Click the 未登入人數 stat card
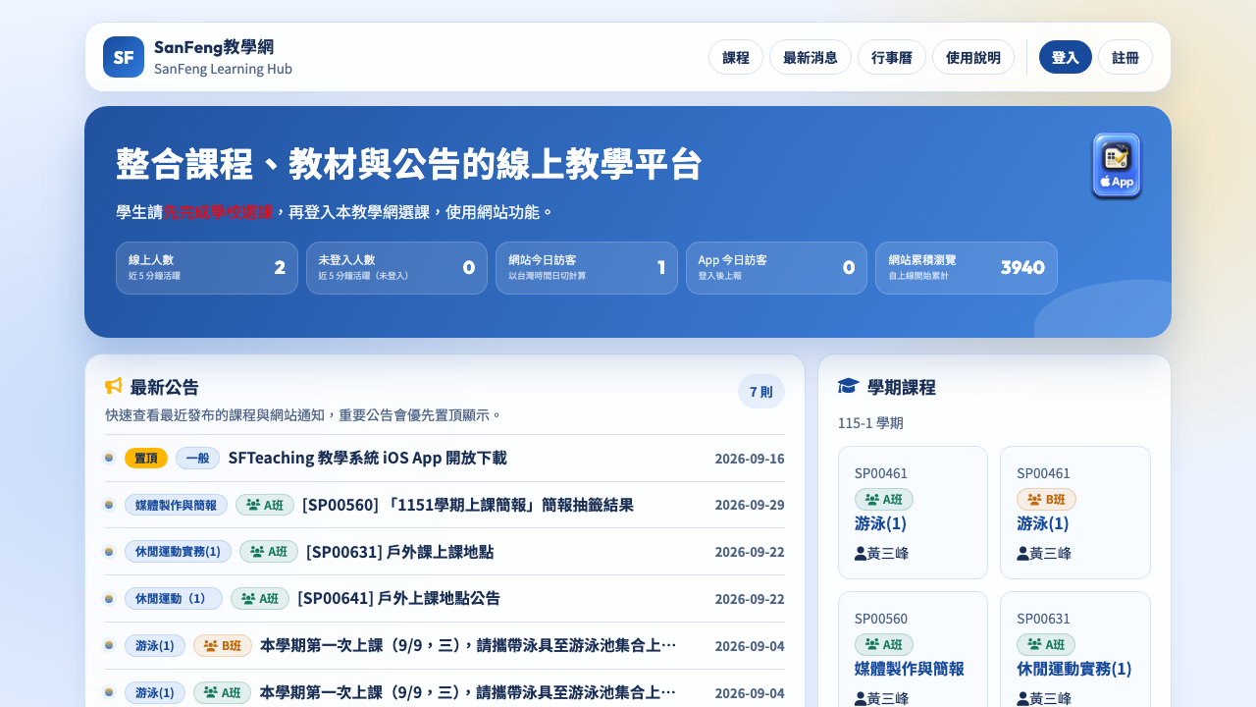This screenshot has width=1256, height=707. (396, 268)
